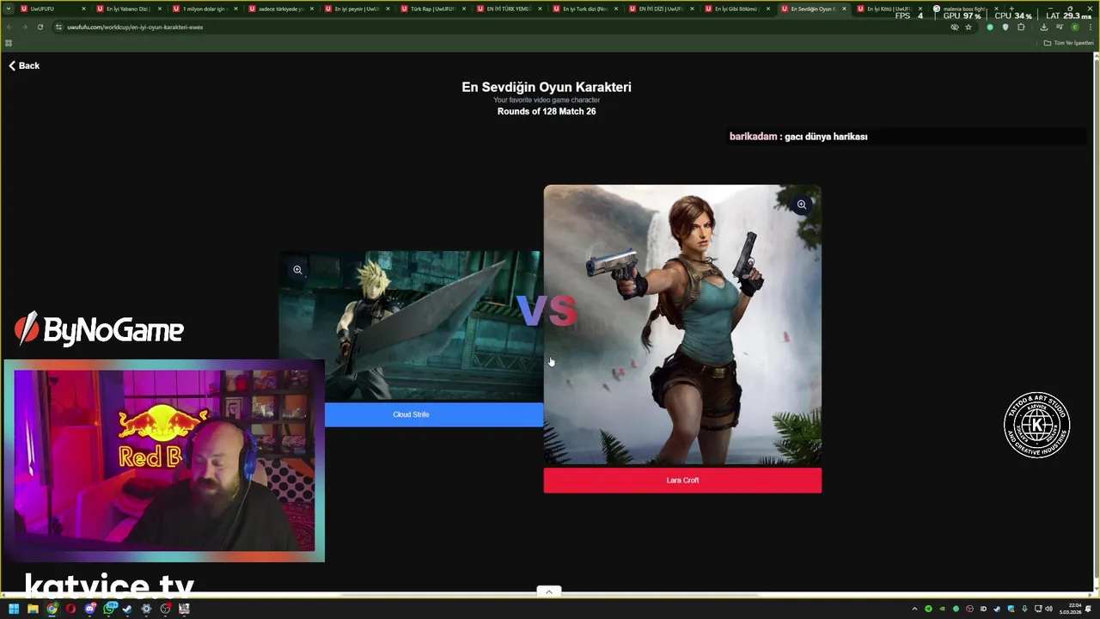Go forward in browser history
This screenshot has width=1100, height=619.
(x=24, y=27)
